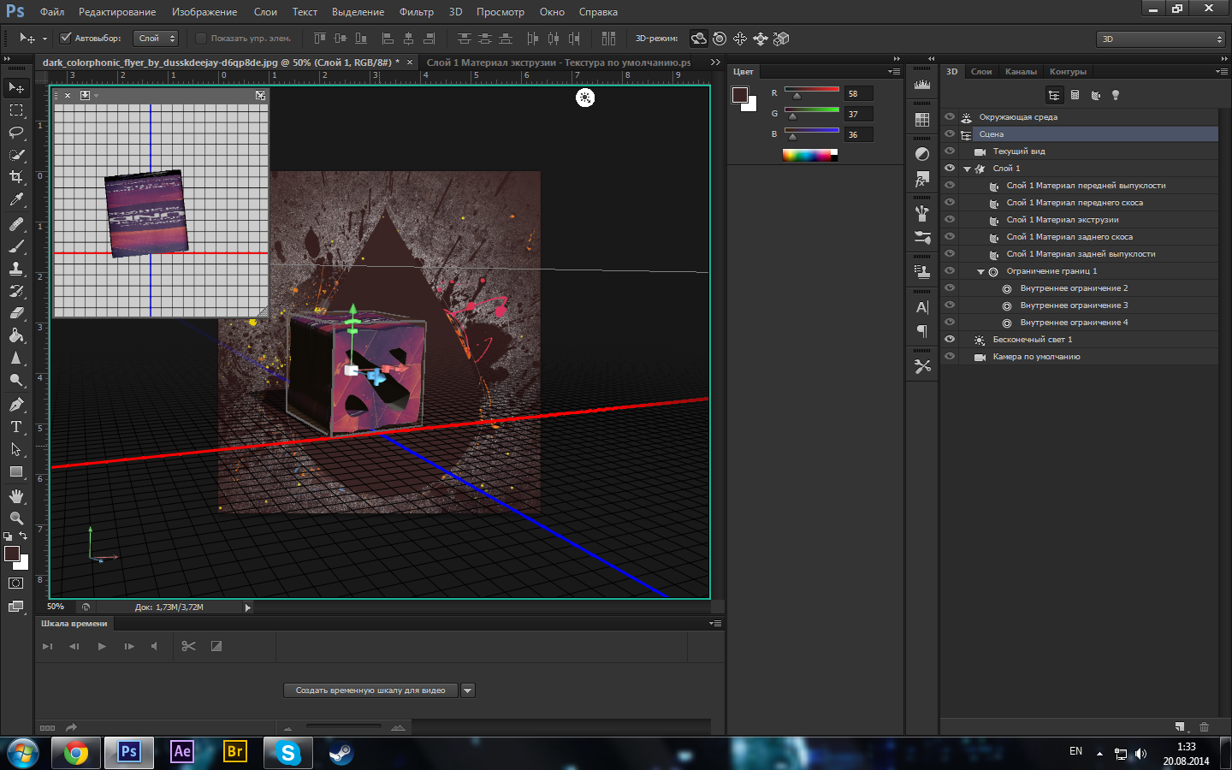Split clip with timeline scissors icon
Screen dimensions: 1232x770
click(189, 646)
